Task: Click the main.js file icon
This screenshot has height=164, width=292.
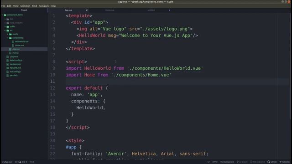Action: point(10,53)
